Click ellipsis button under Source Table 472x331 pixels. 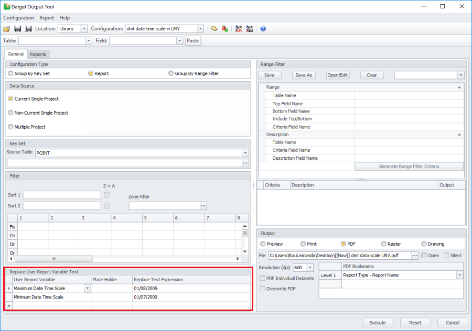pos(245,163)
